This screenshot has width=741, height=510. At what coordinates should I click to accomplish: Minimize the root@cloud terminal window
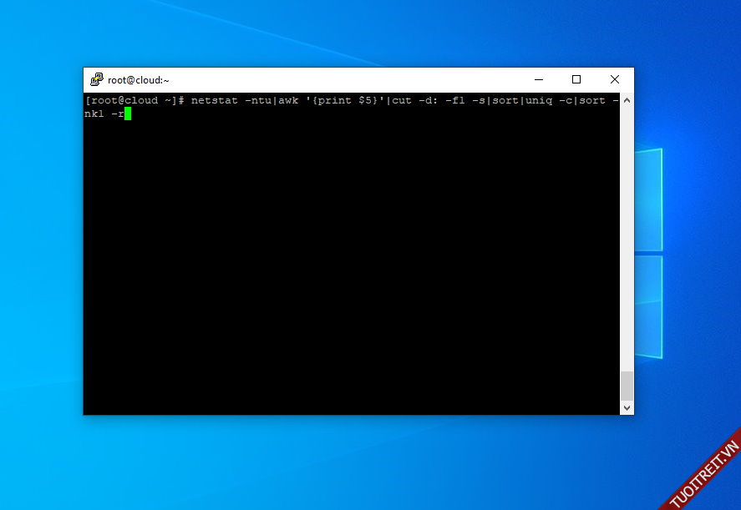tap(538, 80)
